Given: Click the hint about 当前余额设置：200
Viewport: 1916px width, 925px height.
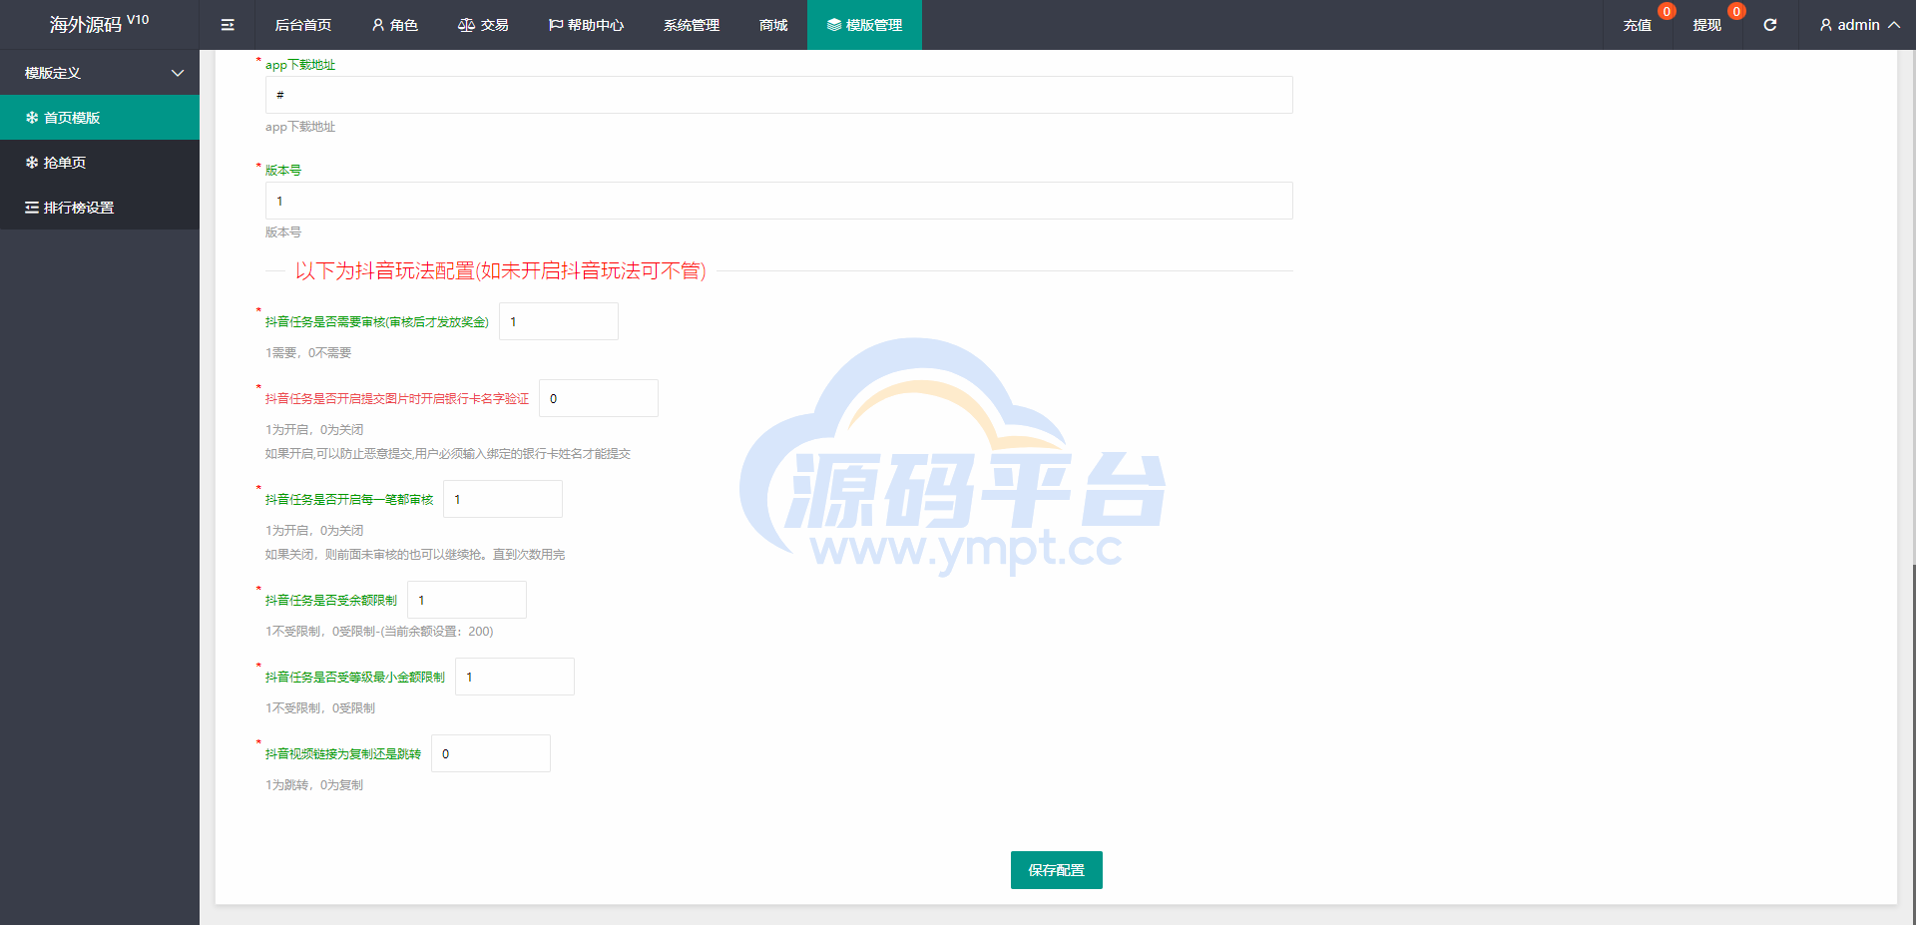Looking at the screenshot, I should [x=379, y=632].
